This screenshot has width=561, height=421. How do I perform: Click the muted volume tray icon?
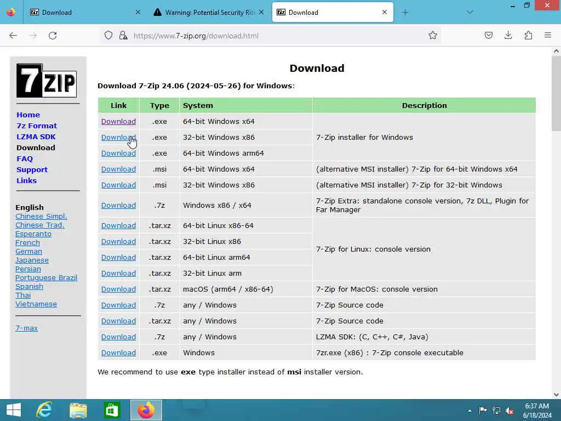click(510, 410)
